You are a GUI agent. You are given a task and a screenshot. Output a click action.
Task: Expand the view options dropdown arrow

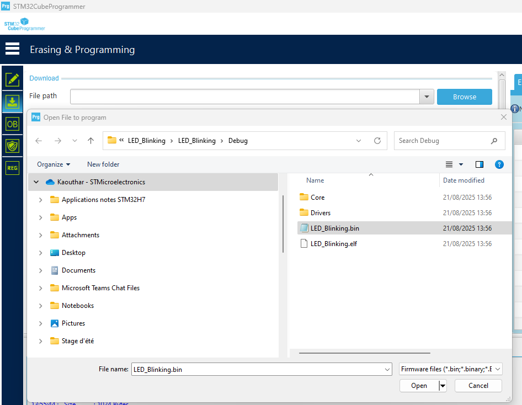[461, 164]
